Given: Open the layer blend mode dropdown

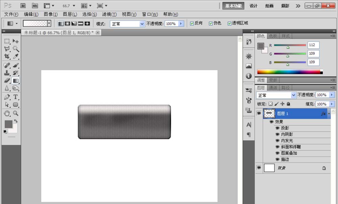Looking at the screenshot, I should pyautogui.click(x=293, y=95).
